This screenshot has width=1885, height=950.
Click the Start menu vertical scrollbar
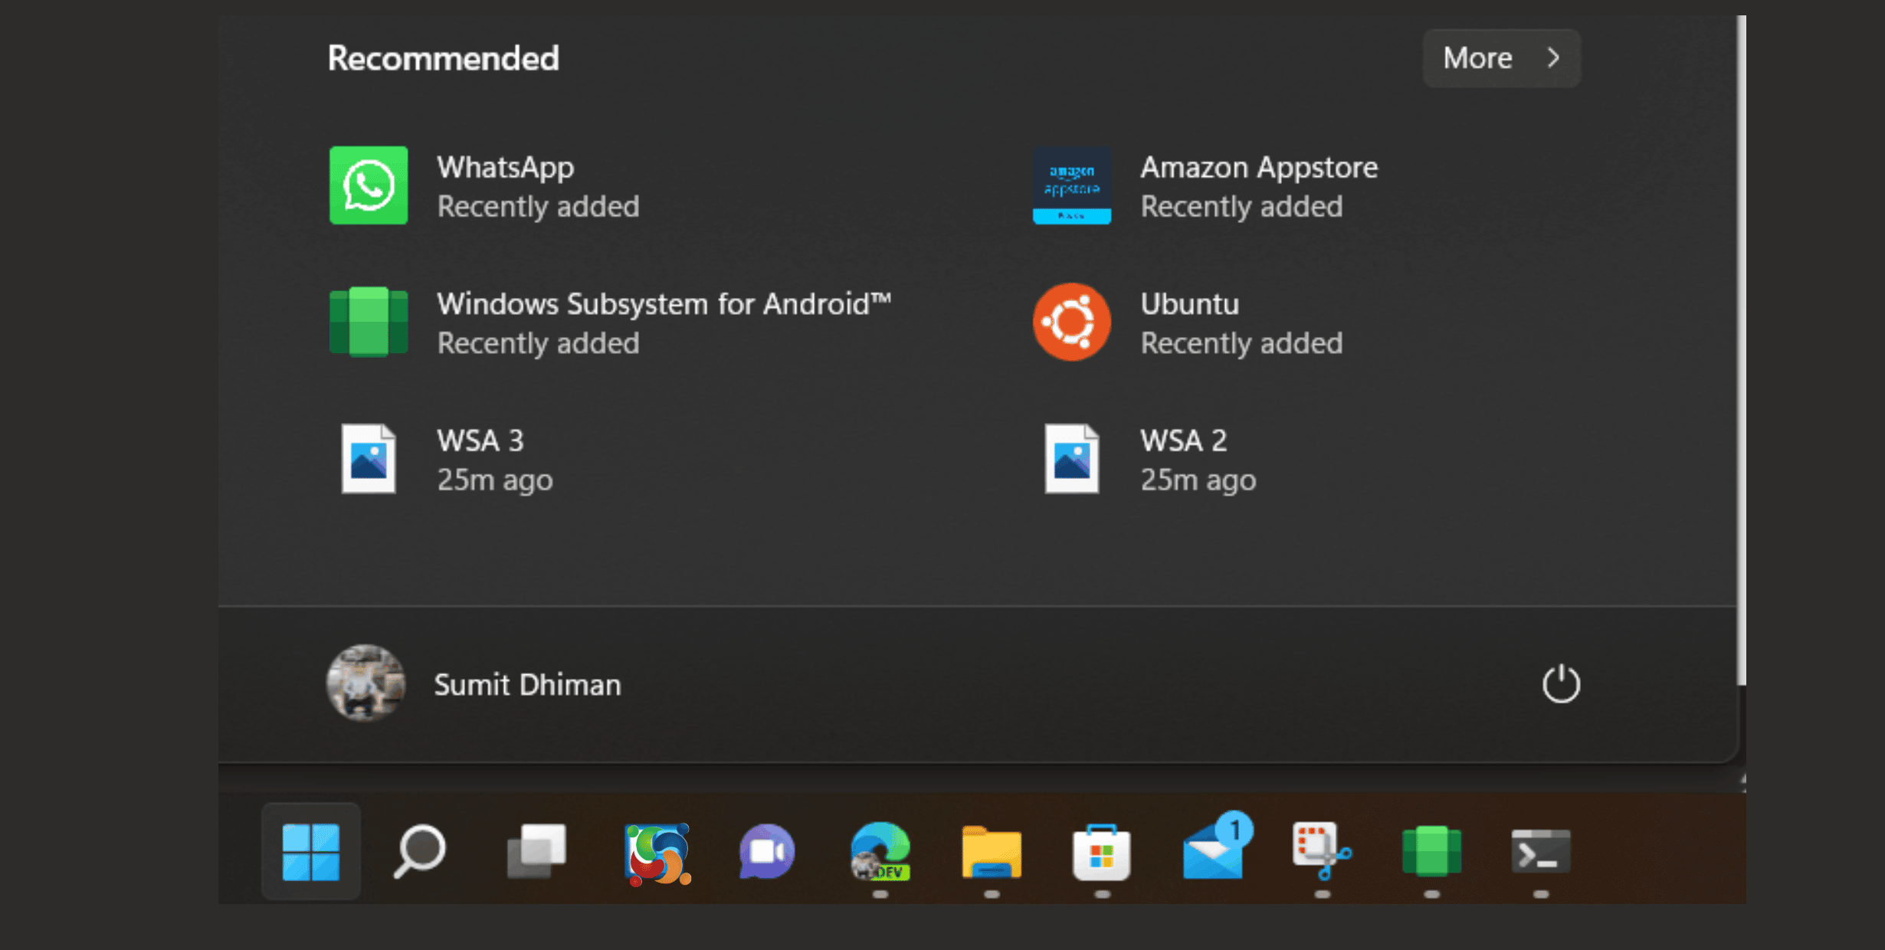pyautogui.click(x=1741, y=351)
